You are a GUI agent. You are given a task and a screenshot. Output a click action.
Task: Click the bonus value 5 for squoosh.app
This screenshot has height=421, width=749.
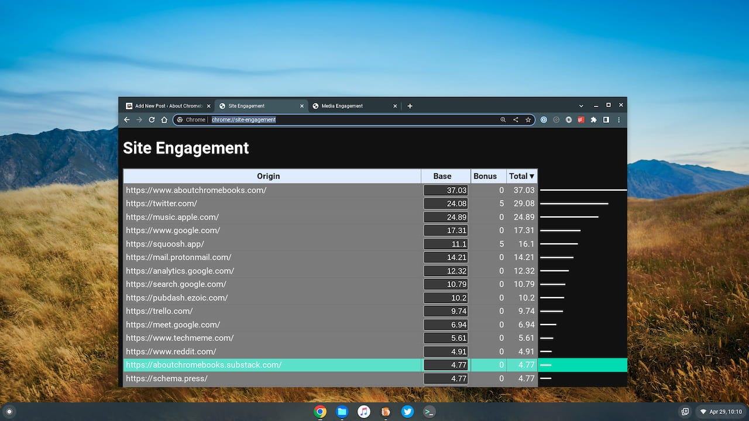tap(501, 244)
